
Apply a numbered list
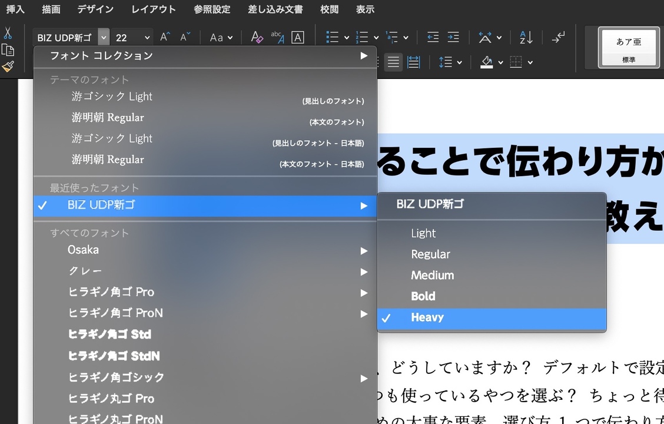[x=361, y=37]
